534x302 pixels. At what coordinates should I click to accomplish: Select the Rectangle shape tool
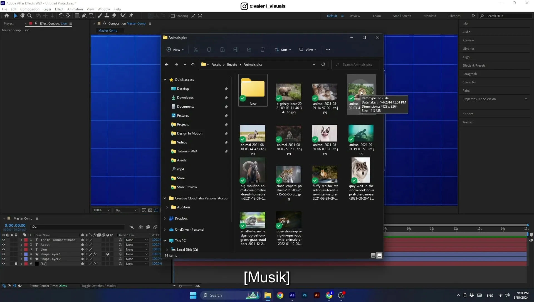[77, 16]
